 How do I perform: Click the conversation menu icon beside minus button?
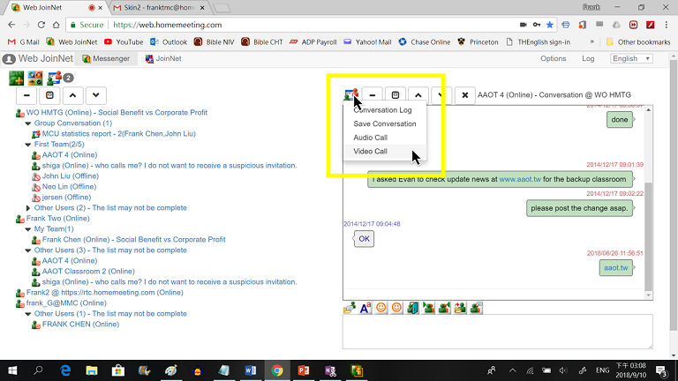pos(351,94)
